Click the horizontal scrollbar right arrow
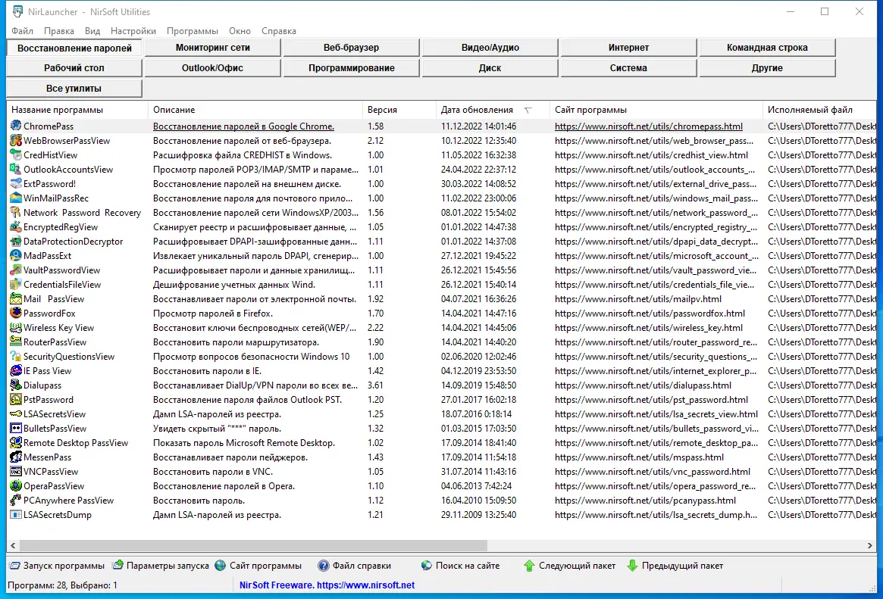The height and width of the screenshot is (599, 883). click(869, 545)
